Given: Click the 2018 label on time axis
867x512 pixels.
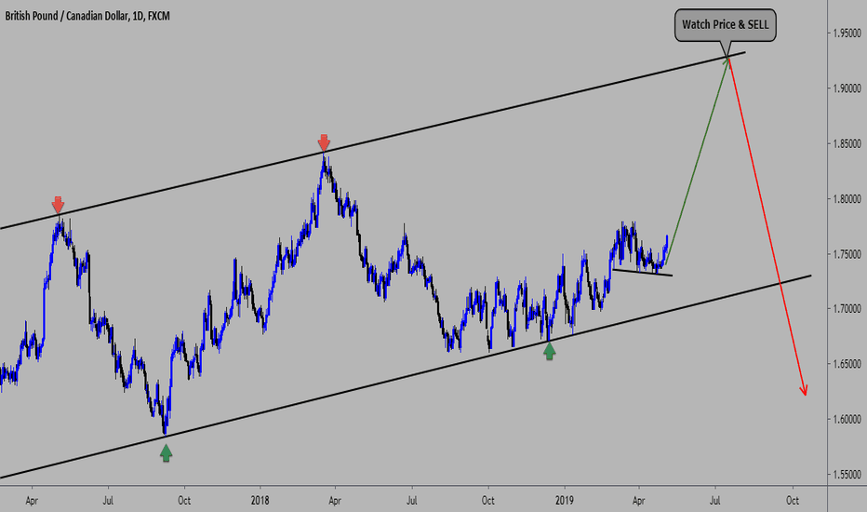Looking at the screenshot, I should click(x=260, y=501).
